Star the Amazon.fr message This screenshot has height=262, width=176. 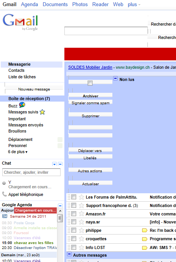click(82, 214)
